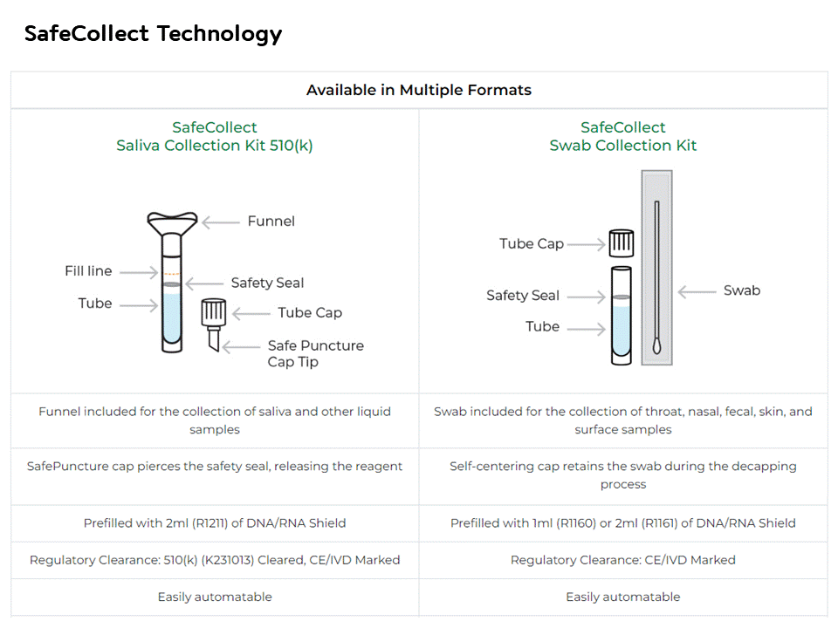This screenshot has width=838, height=628.
Task: Click the saliva kit Tube Cap illustration
Action: click(214, 312)
